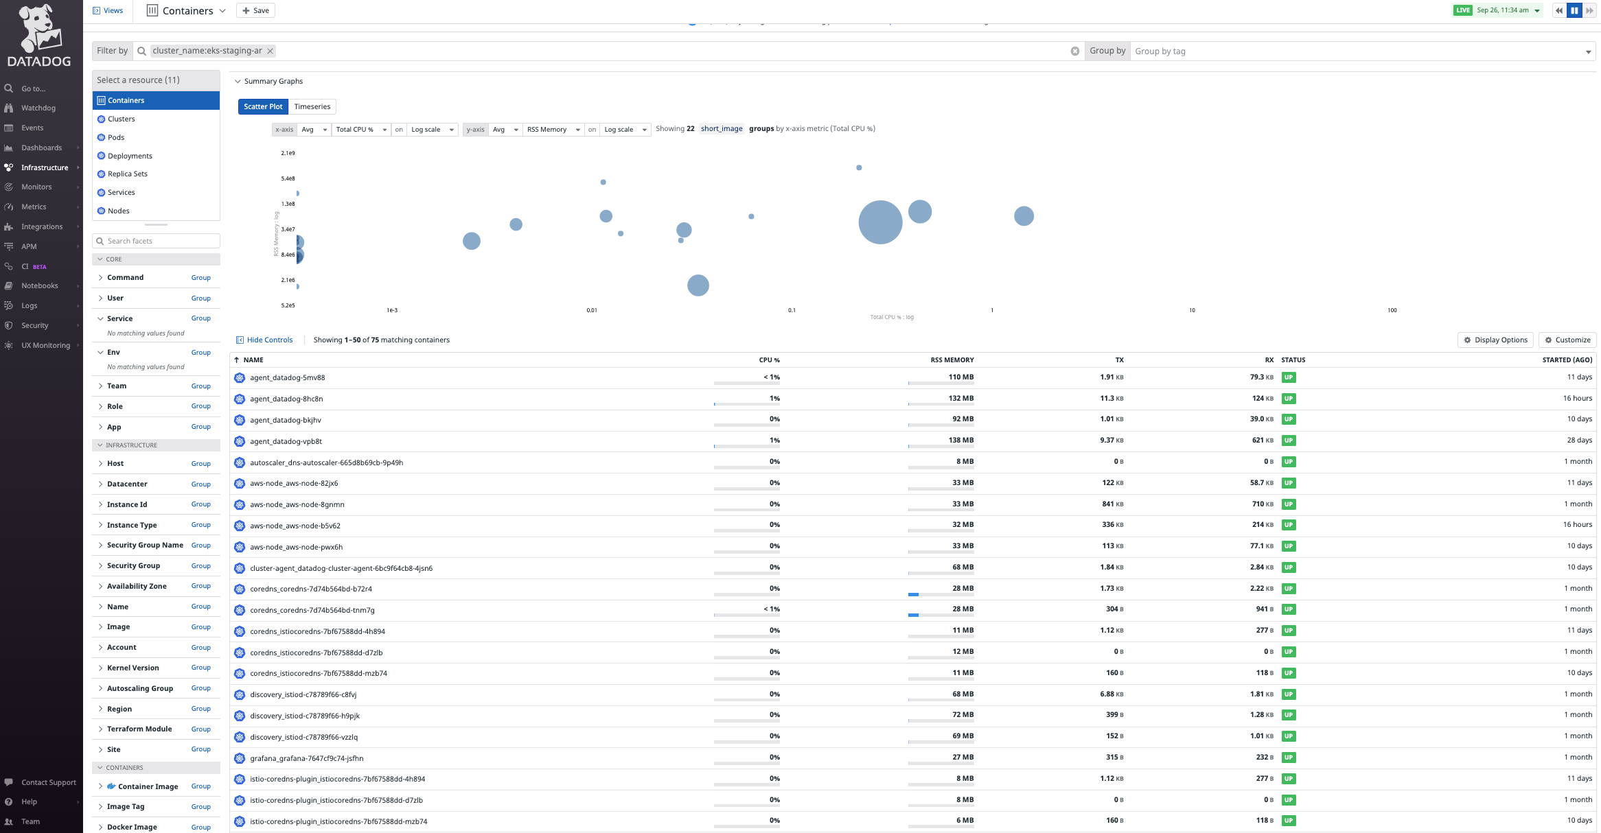1601x833 pixels.
Task: Open the x-axis Log scale dropdown
Action: pos(433,129)
